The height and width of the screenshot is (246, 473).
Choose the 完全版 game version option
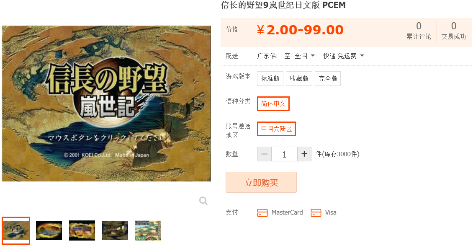328,78
